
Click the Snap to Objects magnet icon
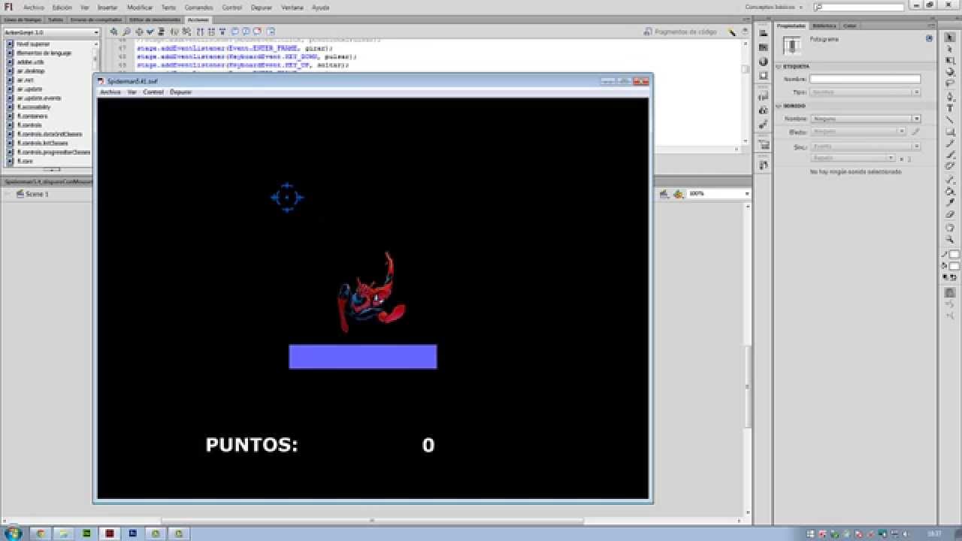(x=950, y=292)
